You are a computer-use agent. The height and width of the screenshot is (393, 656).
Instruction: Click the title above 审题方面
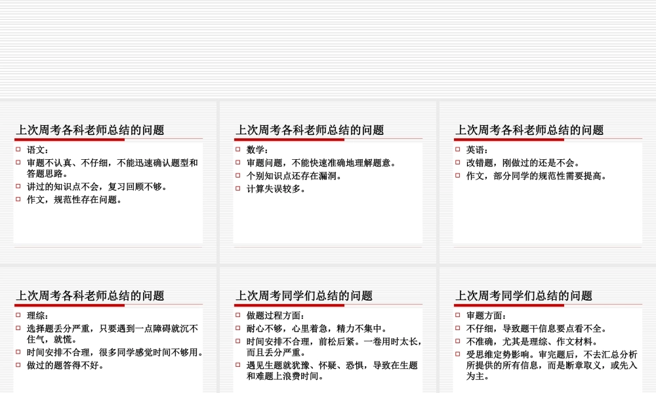(523, 296)
